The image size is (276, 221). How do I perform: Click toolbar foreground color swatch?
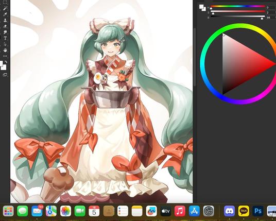1,64
